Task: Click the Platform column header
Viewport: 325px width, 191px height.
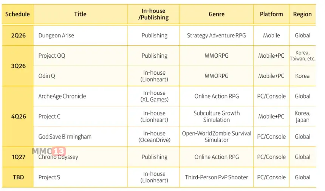Action: pos(271,14)
